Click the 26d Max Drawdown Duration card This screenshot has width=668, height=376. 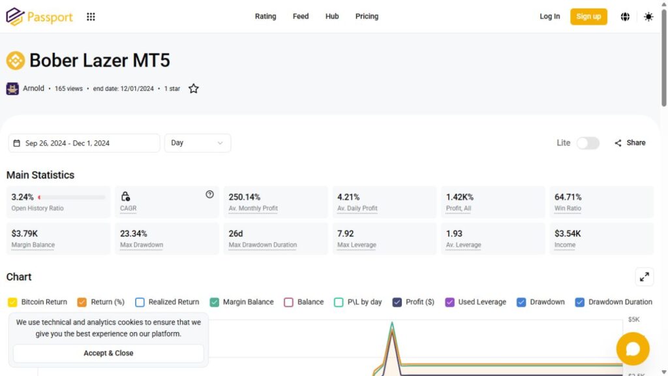click(276, 239)
